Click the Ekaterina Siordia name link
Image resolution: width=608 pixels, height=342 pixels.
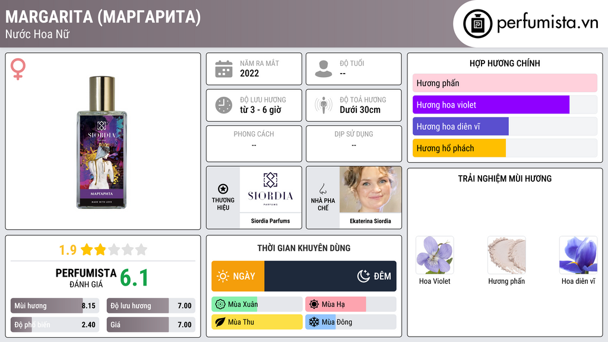pyautogui.click(x=370, y=221)
